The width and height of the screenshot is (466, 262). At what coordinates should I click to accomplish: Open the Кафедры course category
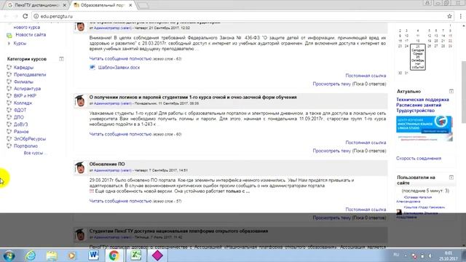23,68
